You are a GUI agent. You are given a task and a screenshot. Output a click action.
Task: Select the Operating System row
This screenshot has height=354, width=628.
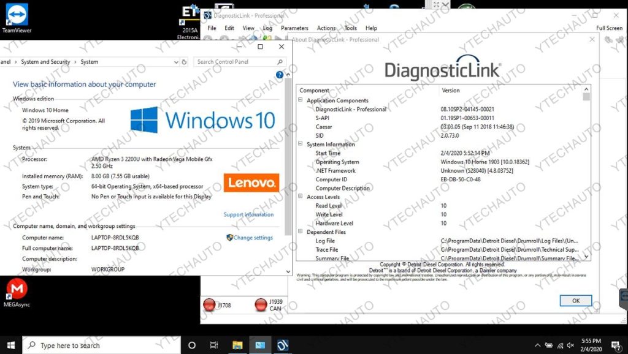coord(440,162)
